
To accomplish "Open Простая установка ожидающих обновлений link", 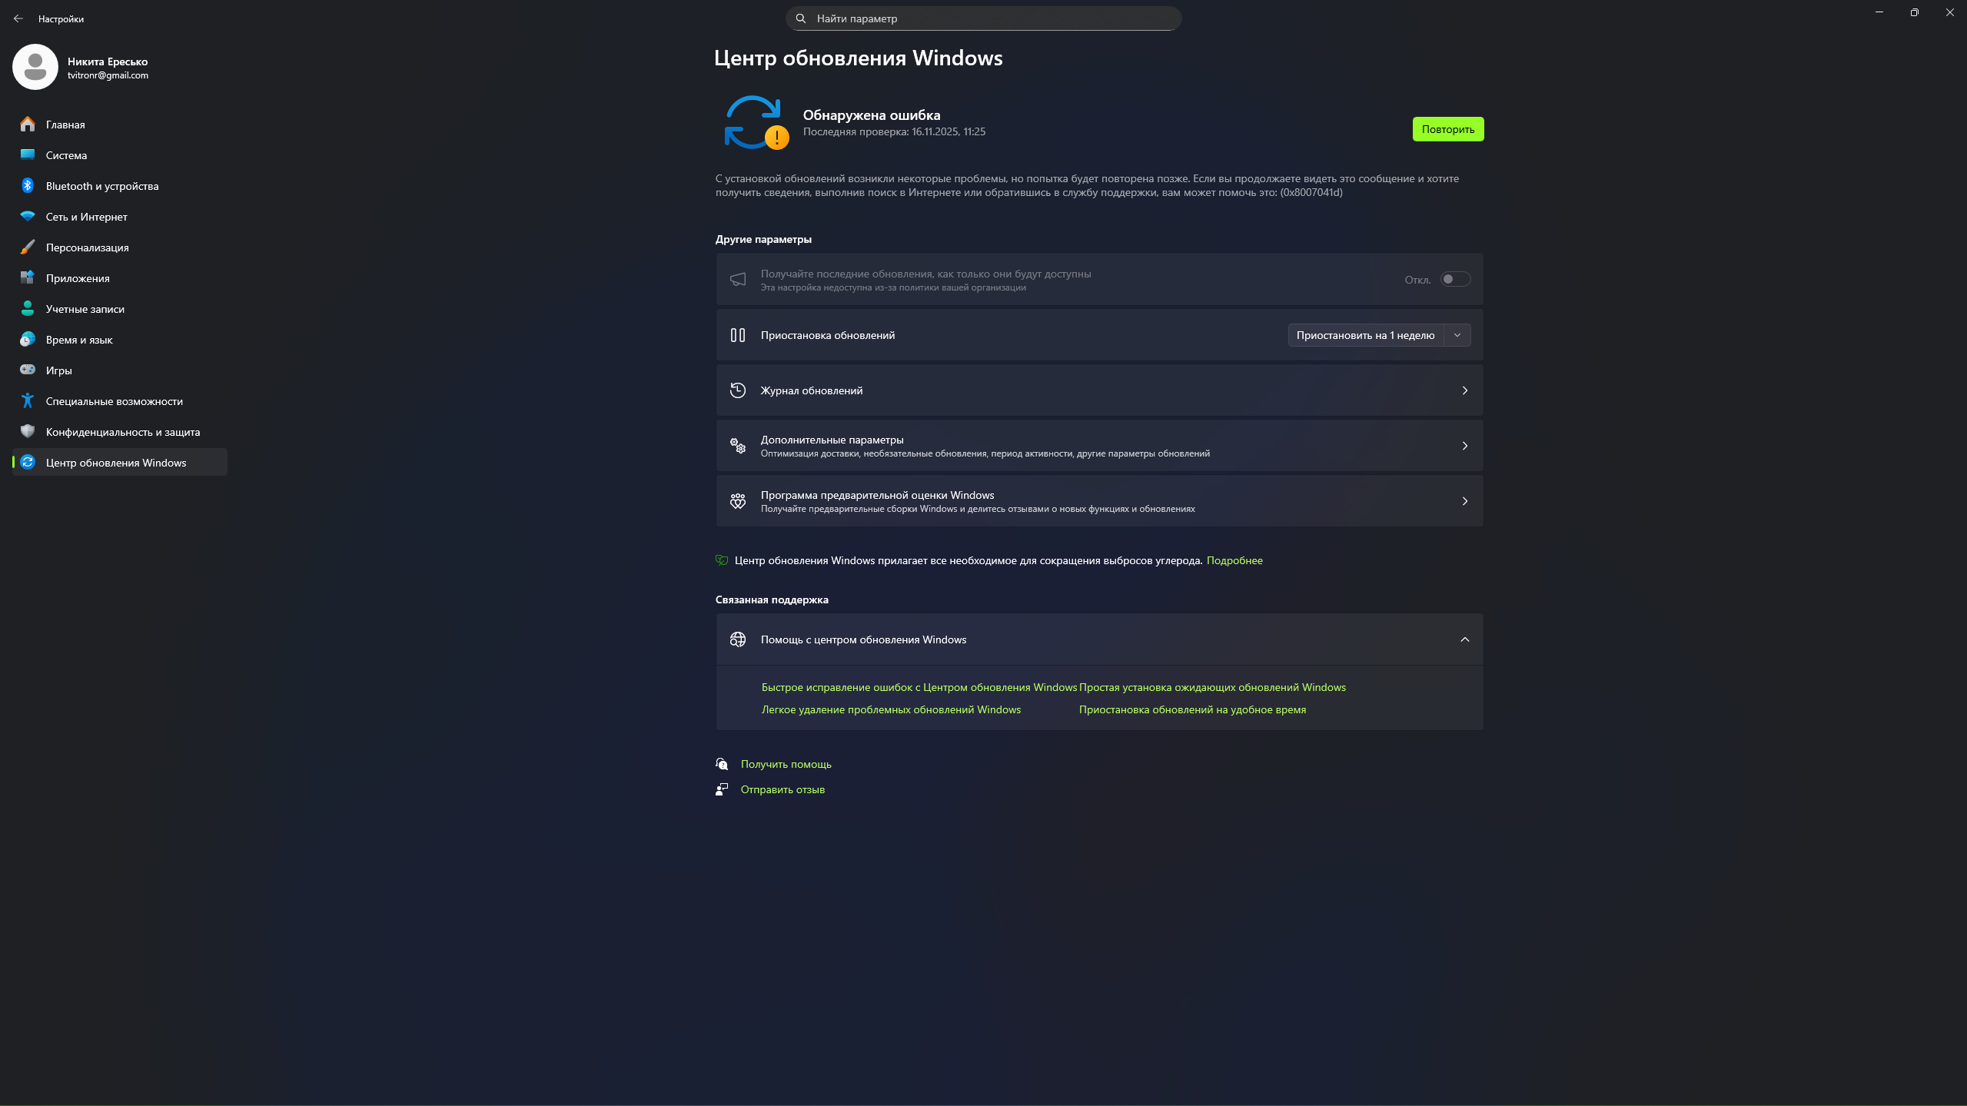I will click(x=1212, y=687).
